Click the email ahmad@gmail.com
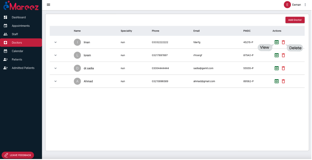The image size is (312, 160). (x=204, y=81)
